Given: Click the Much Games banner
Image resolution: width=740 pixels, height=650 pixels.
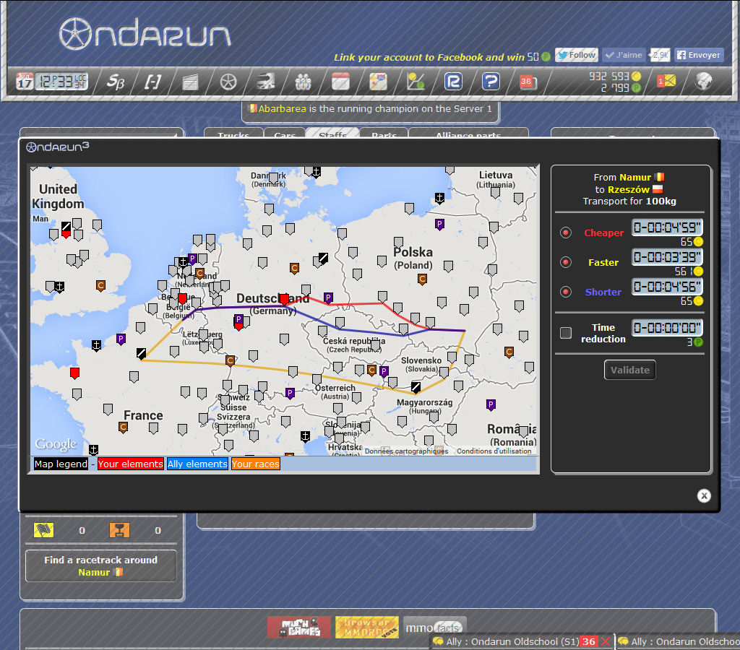Looking at the screenshot, I should [300, 628].
